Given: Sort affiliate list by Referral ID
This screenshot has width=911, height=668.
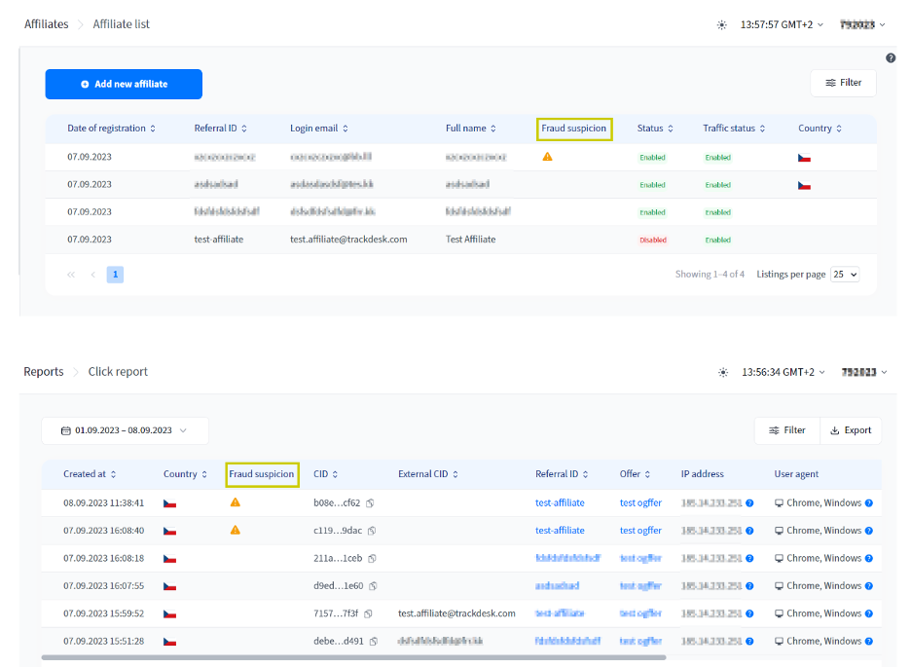Looking at the screenshot, I should coord(220,129).
